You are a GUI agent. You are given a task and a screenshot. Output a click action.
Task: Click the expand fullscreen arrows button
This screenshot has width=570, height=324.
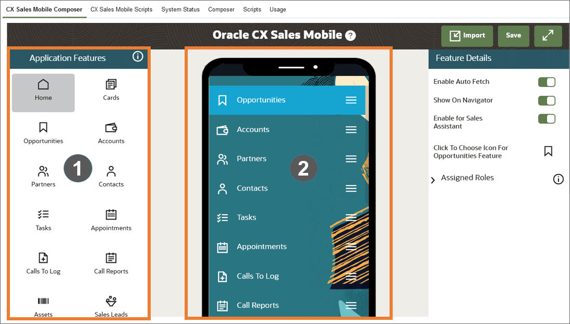pos(548,35)
